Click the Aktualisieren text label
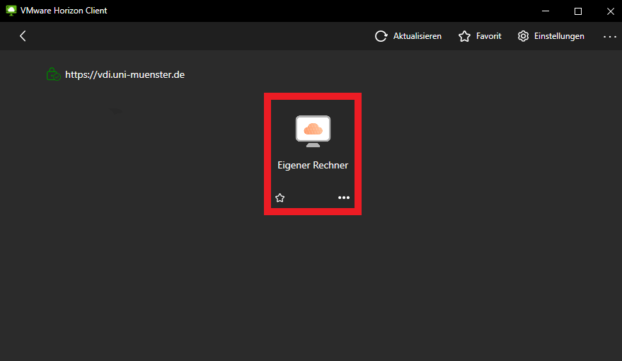Image resolution: width=622 pixels, height=361 pixels. click(x=417, y=36)
